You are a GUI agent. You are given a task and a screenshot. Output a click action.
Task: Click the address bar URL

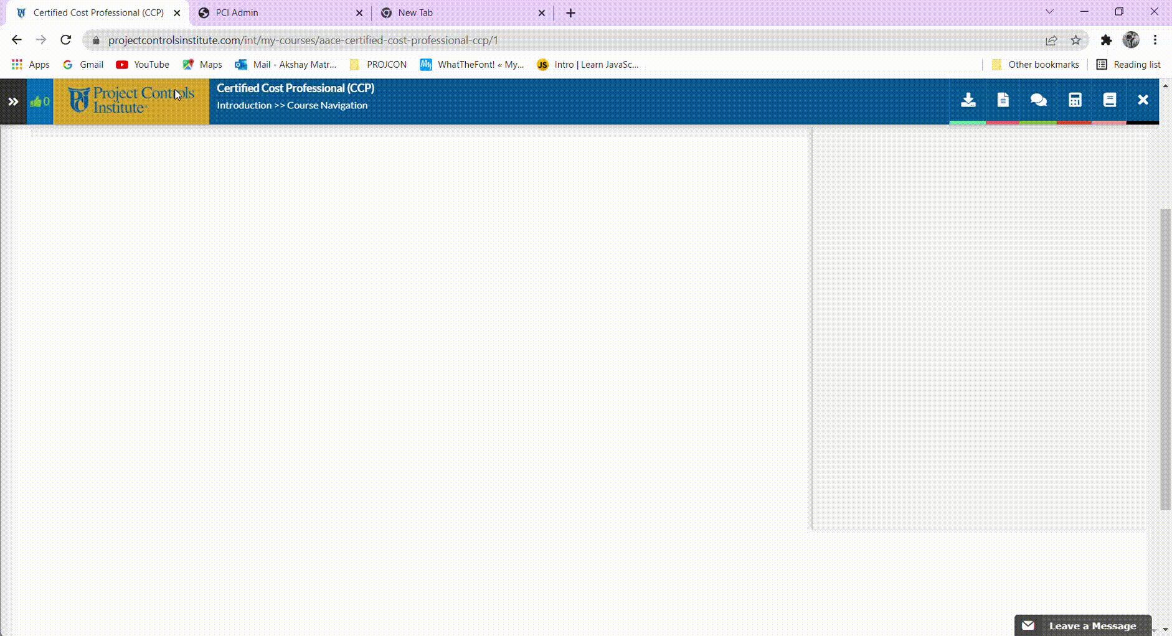[303, 40]
